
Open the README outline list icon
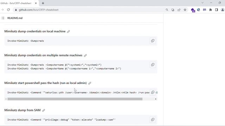pos(3,18)
